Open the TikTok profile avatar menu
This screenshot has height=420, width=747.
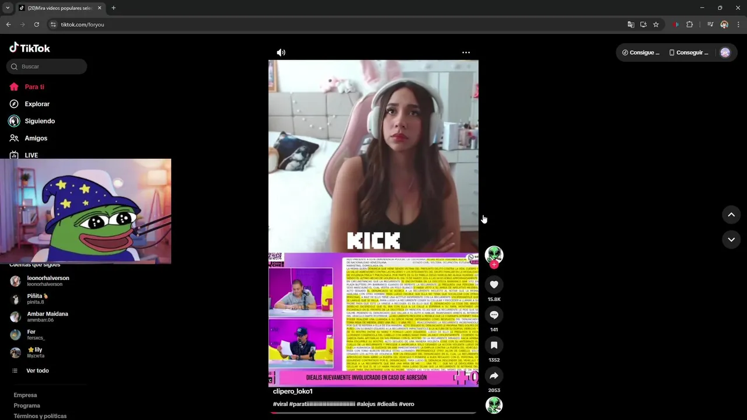coord(725,52)
